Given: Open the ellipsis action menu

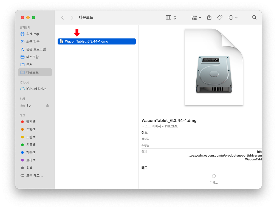Looking at the screenshot, I should 233,17.
